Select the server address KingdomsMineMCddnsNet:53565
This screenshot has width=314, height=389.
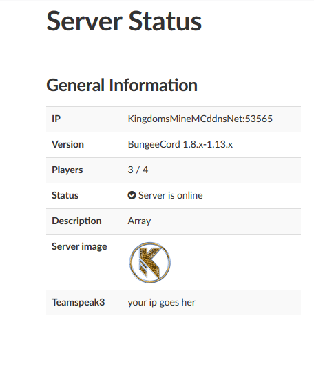[x=200, y=119]
